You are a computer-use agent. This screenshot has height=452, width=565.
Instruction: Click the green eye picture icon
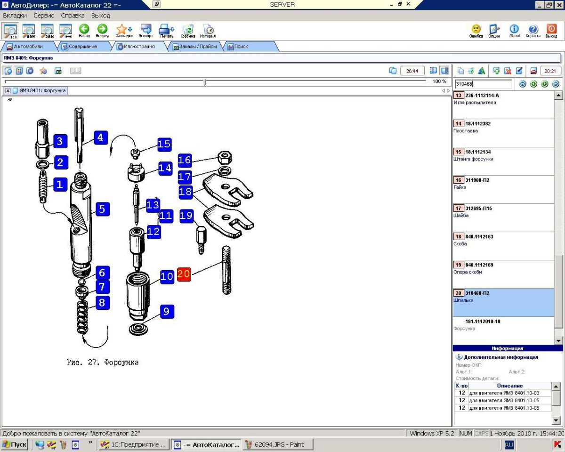click(x=58, y=71)
